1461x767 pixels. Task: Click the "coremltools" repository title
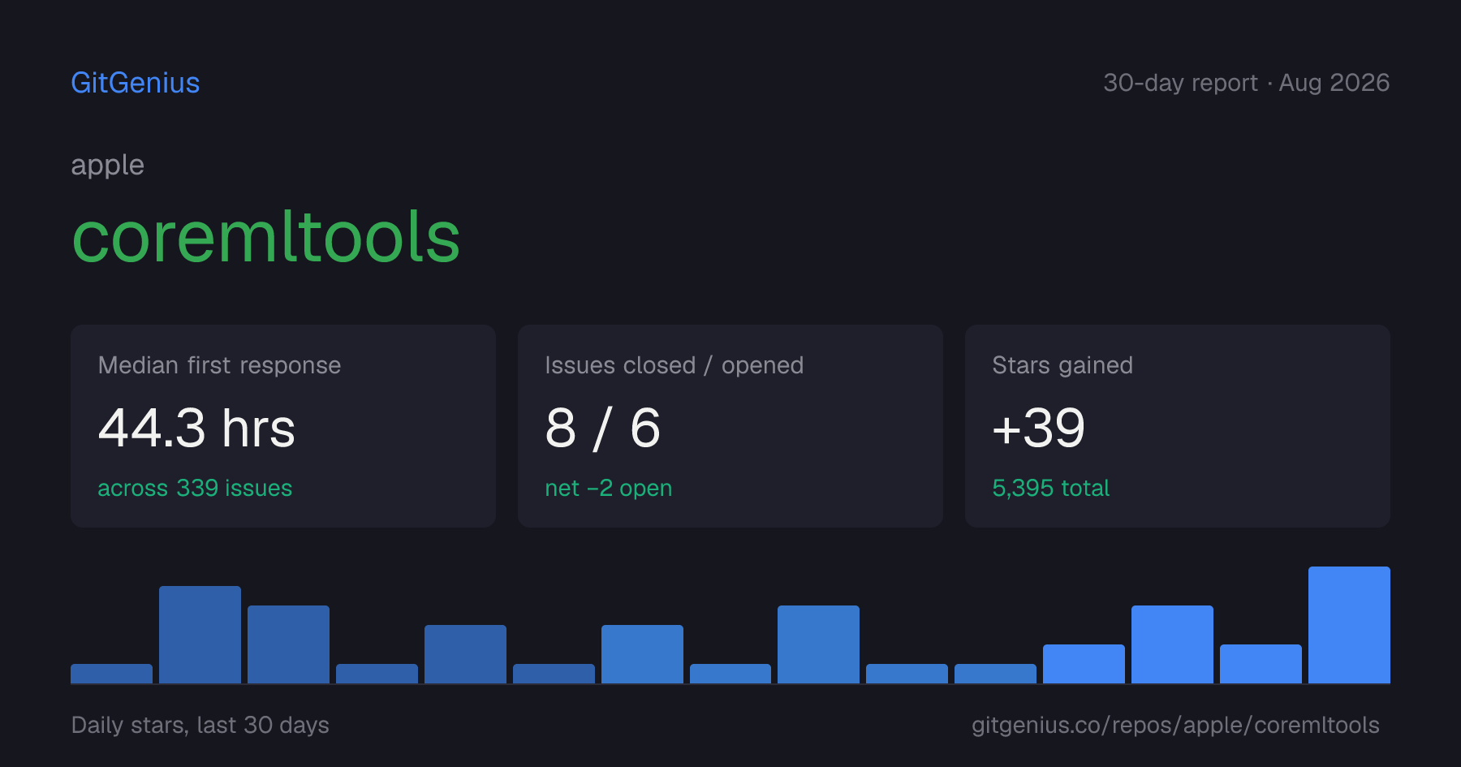(x=266, y=237)
